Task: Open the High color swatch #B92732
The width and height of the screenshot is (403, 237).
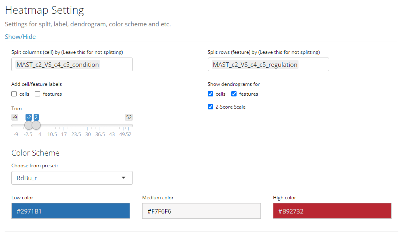Action: (x=332, y=211)
